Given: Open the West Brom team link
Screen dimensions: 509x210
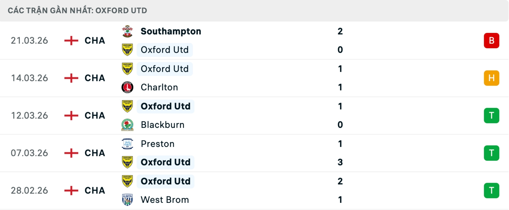Looking at the screenshot, I should [165, 200].
